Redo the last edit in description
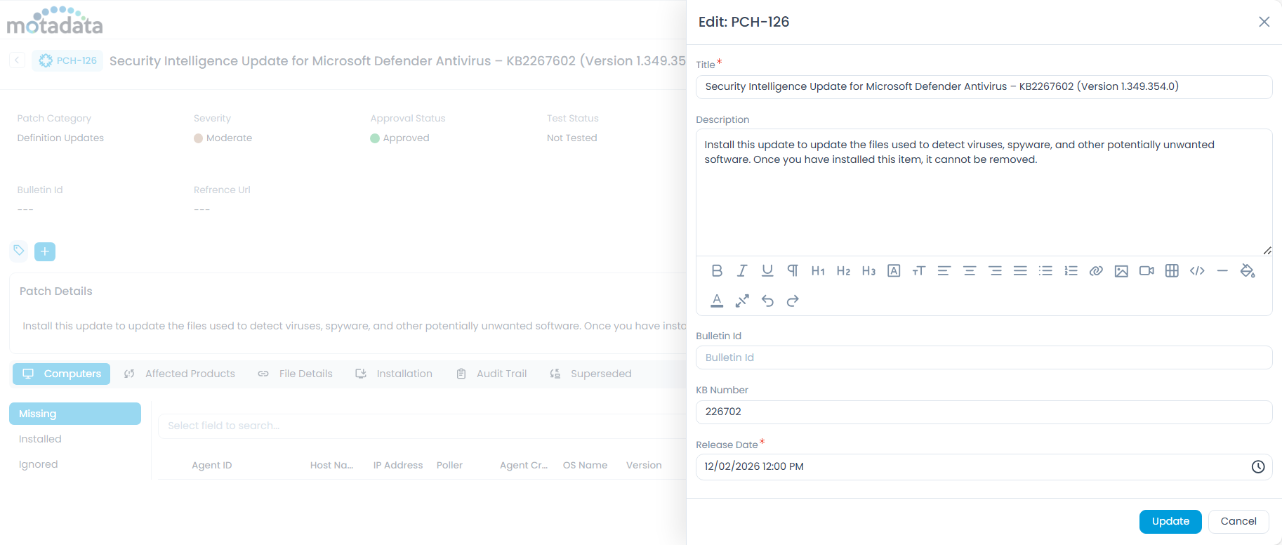 point(793,301)
